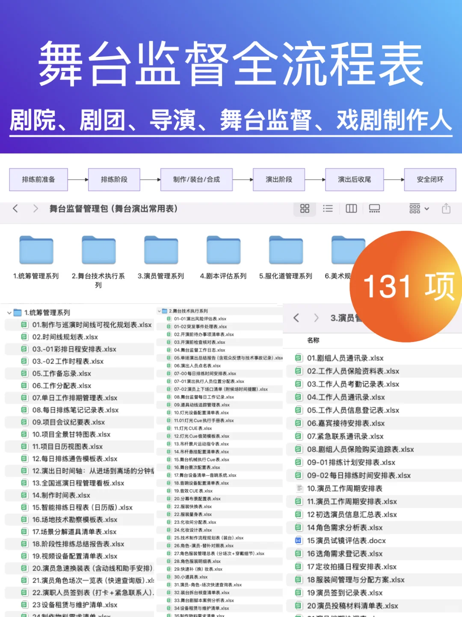Open the 3.演员管理系列 folder icon

[161, 251]
